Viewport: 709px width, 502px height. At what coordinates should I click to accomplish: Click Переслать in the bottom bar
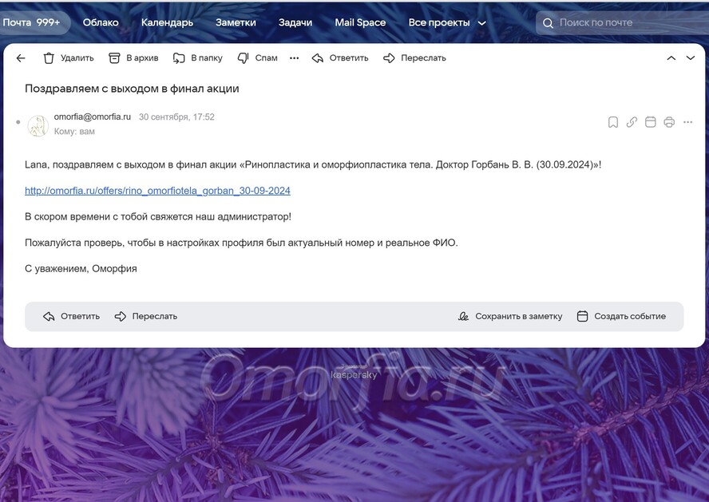click(146, 316)
